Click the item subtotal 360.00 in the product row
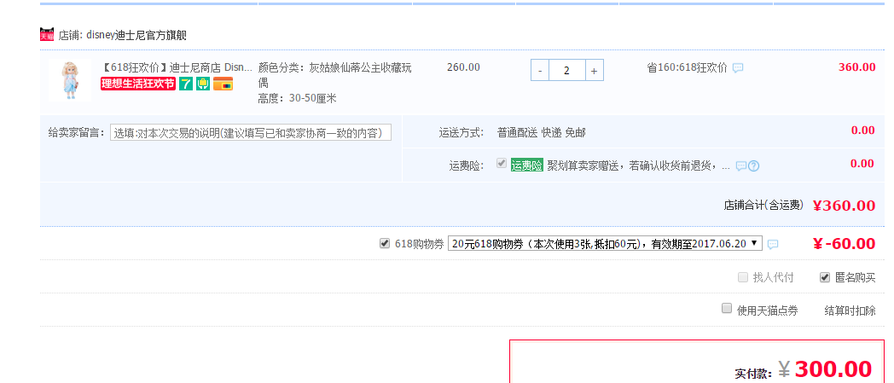The image size is (894, 383). [x=856, y=67]
